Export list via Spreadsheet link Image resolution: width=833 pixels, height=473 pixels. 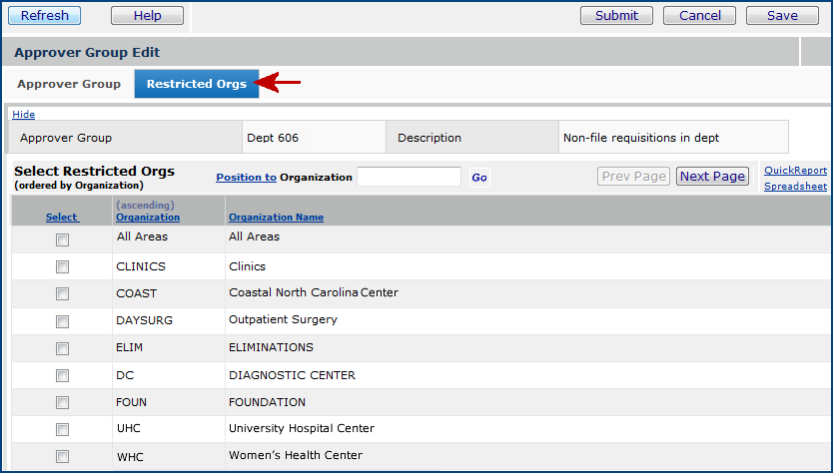click(795, 187)
